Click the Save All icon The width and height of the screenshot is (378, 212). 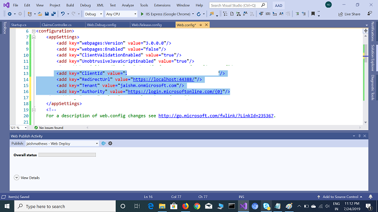pos(54,14)
